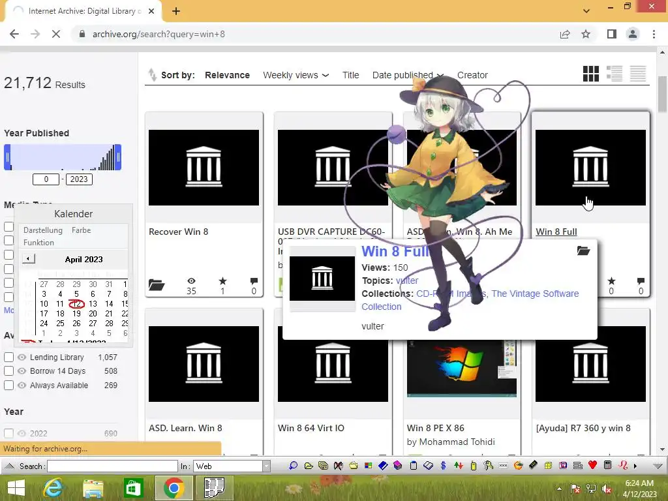
Task: Click muted speaker icon in system tray
Action: pyautogui.click(x=607, y=489)
